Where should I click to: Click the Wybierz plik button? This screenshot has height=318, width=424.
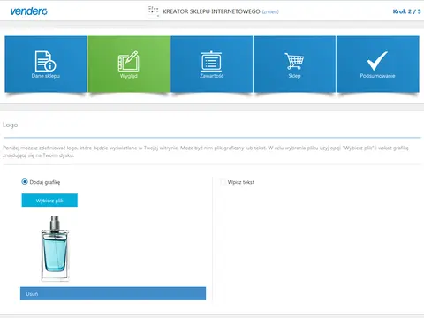(x=49, y=201)
